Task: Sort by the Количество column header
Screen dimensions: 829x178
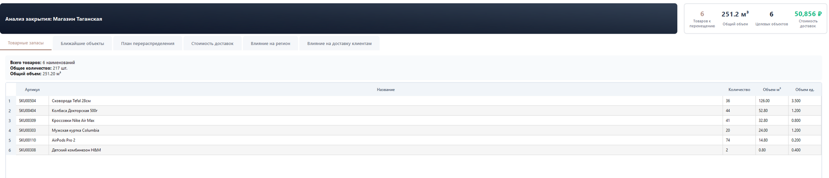Action: point(739,89)
